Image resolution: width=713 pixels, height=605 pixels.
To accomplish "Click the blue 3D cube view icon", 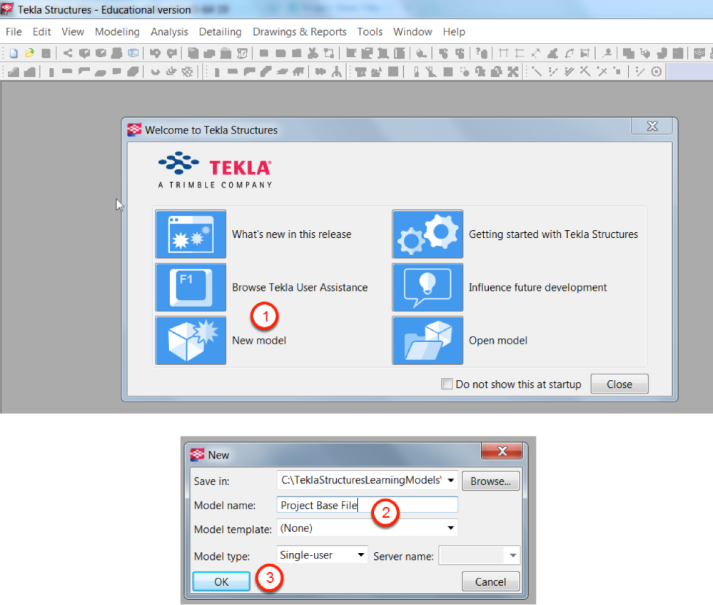I will (x=133, y=54).
